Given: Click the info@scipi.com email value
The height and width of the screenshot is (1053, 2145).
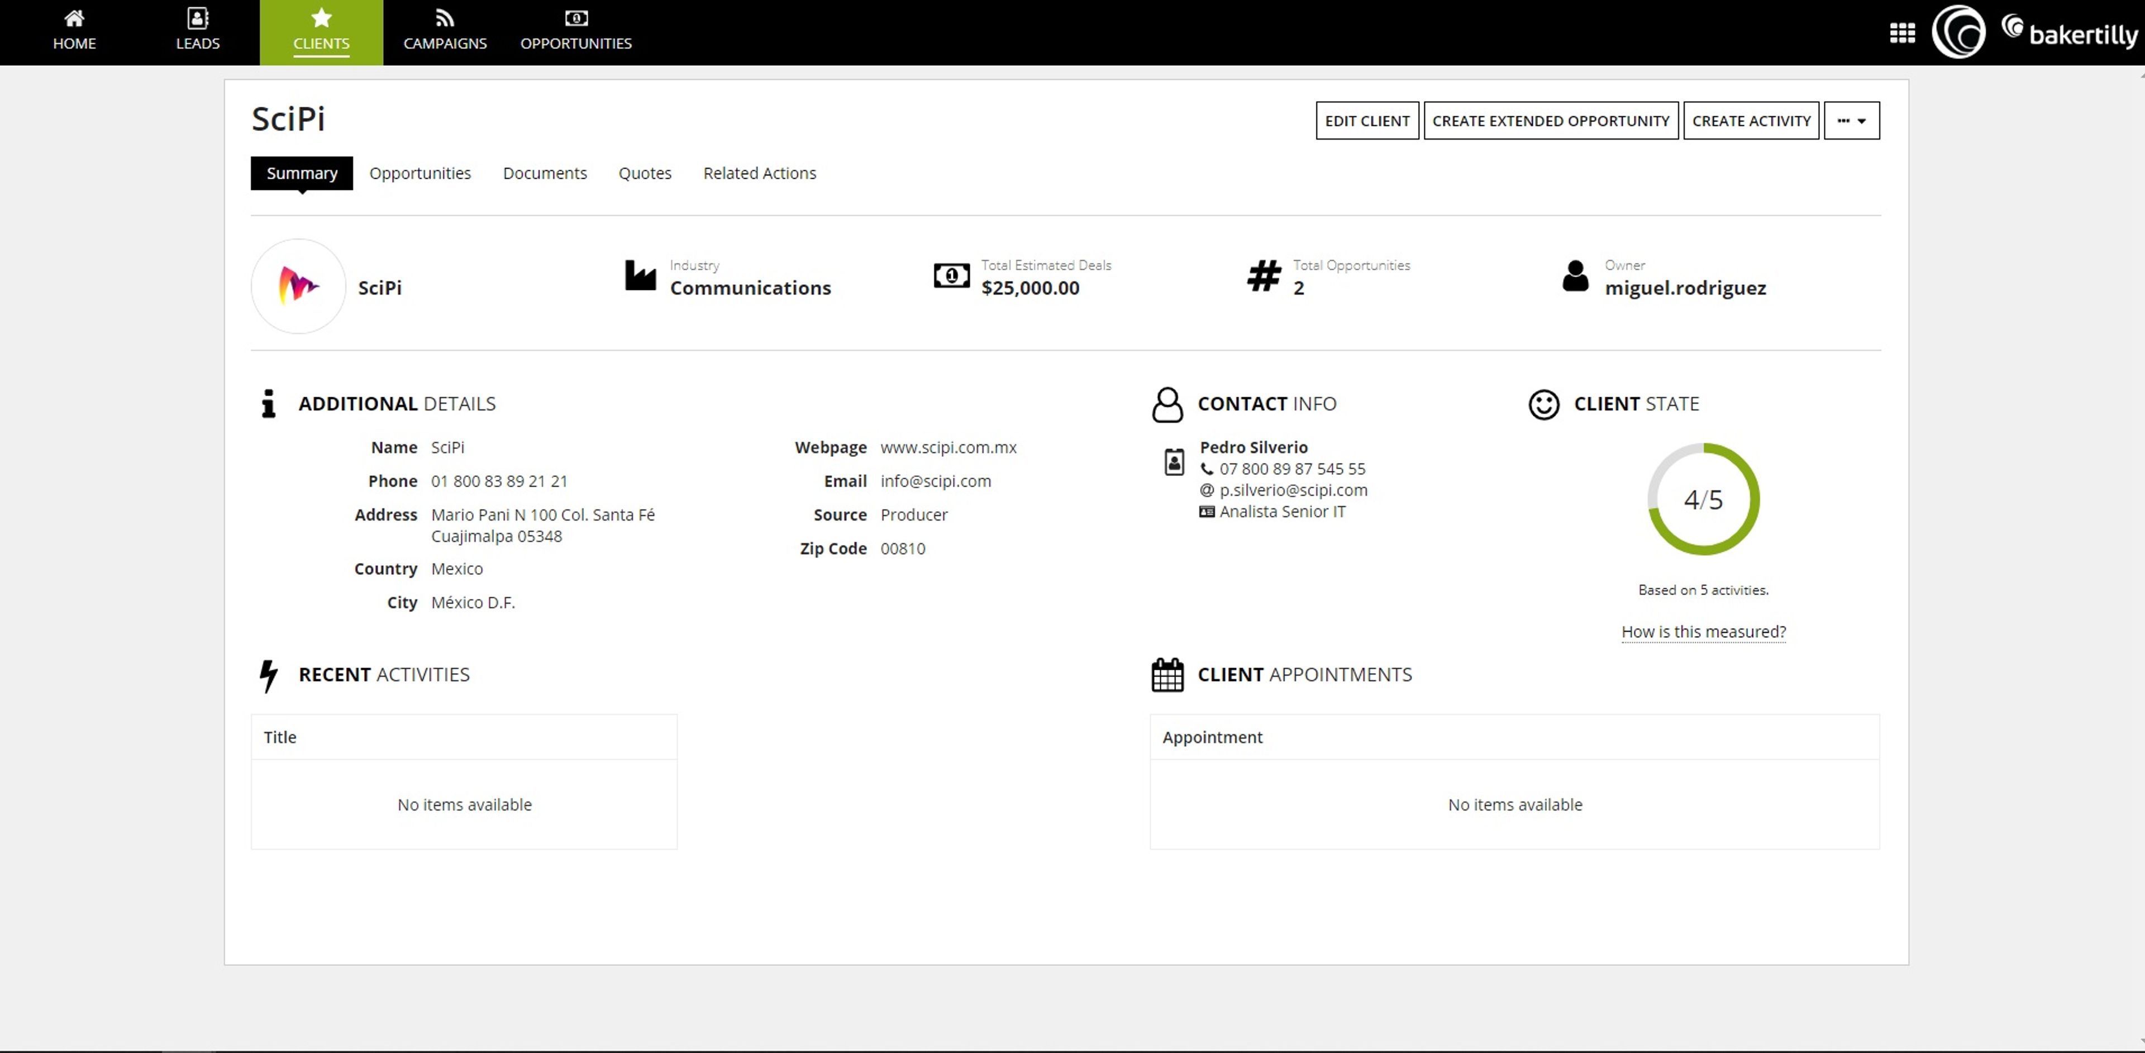Looking at the screenshot, I should (x=935, y=481).
